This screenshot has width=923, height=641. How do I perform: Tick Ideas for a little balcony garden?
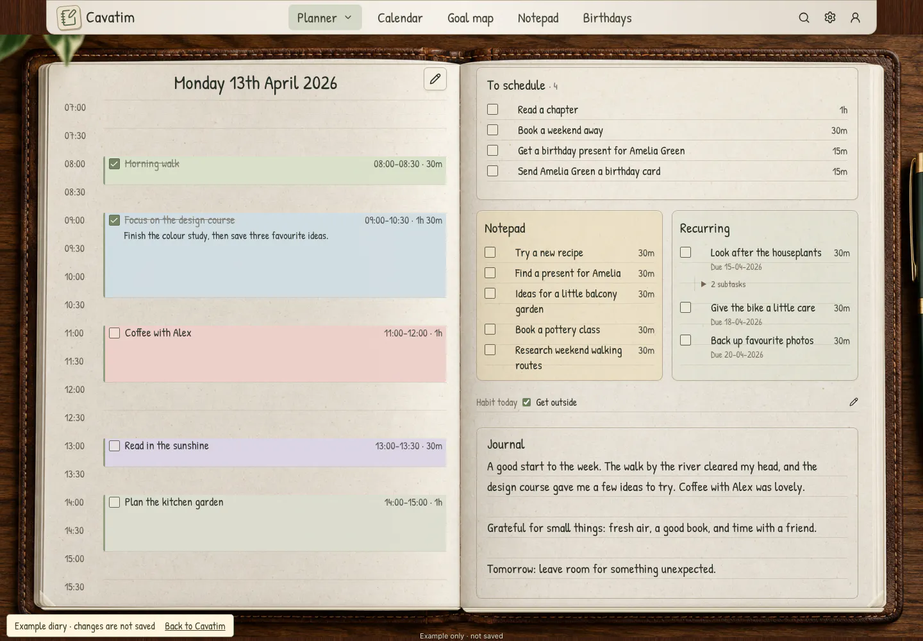coord(490,294)
